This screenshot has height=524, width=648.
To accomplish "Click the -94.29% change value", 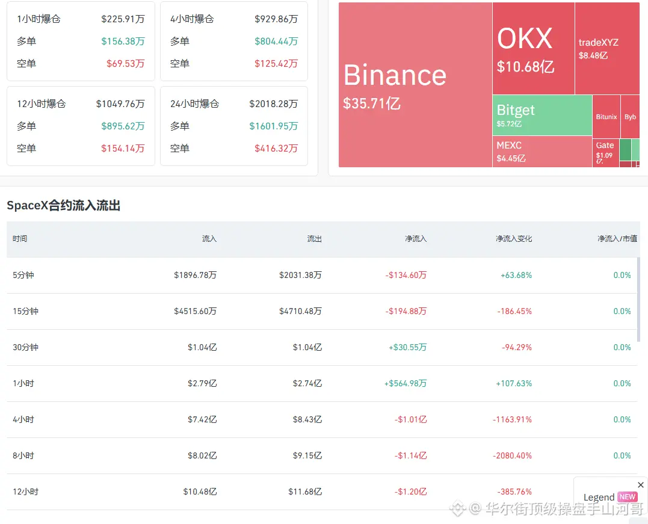I will tap(517, 347).
